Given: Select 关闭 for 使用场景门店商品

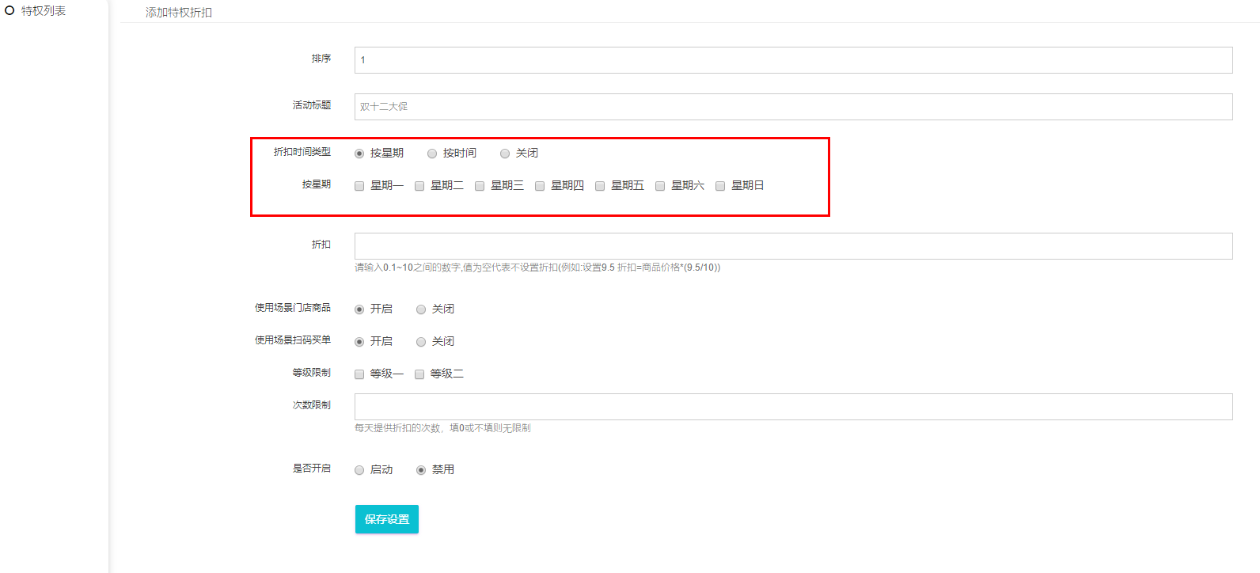Looking at the screenshot, I should point(421,309).
